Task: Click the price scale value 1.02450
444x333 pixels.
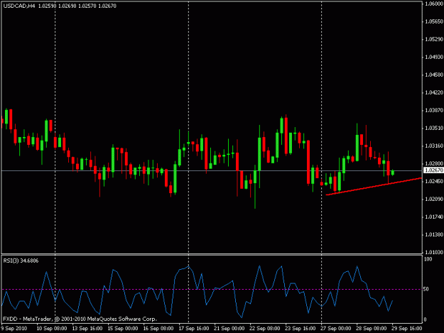Action: coord(434,181)
